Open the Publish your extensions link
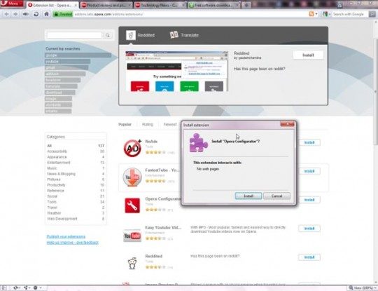The height and width of the screenshot is (291, 378). point(66,237)
